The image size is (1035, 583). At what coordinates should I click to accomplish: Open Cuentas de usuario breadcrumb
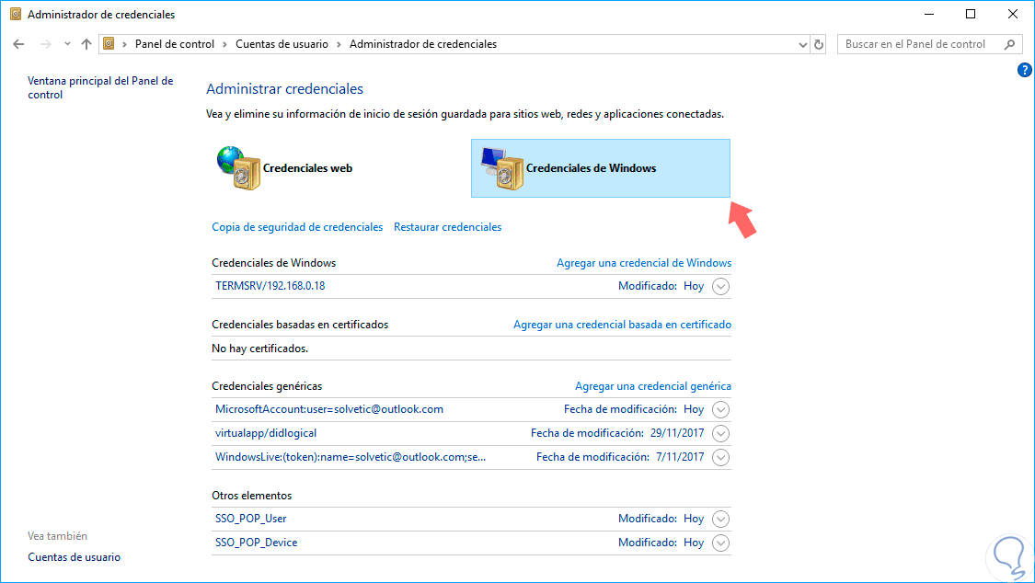pos(282,44)
